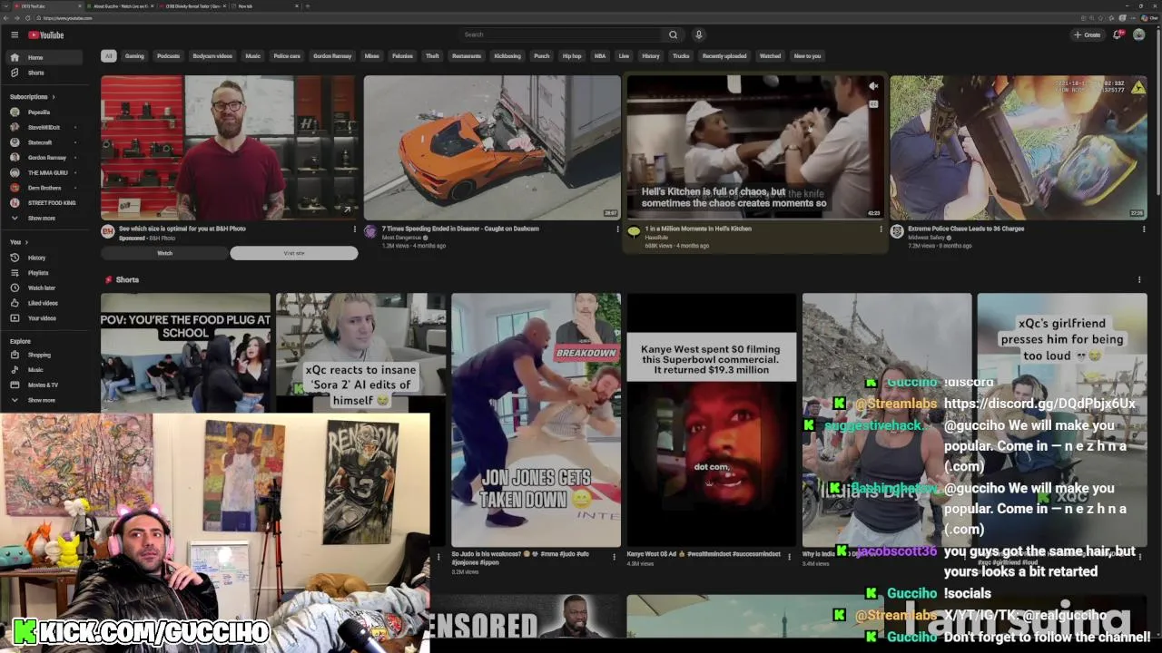Reload the page with refresh icon

pos(27,18)
